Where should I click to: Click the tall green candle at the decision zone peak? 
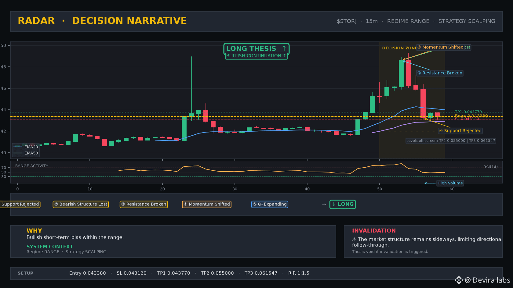click(x=401, y=73)
